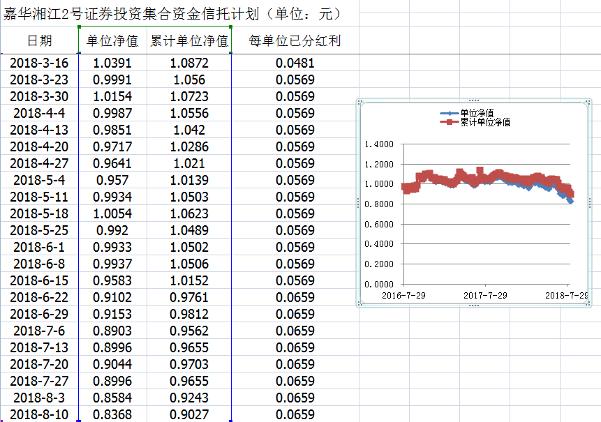601x422 pixels.
Task: Click the date cell 2018-7-20
Action: pos(39,364)
